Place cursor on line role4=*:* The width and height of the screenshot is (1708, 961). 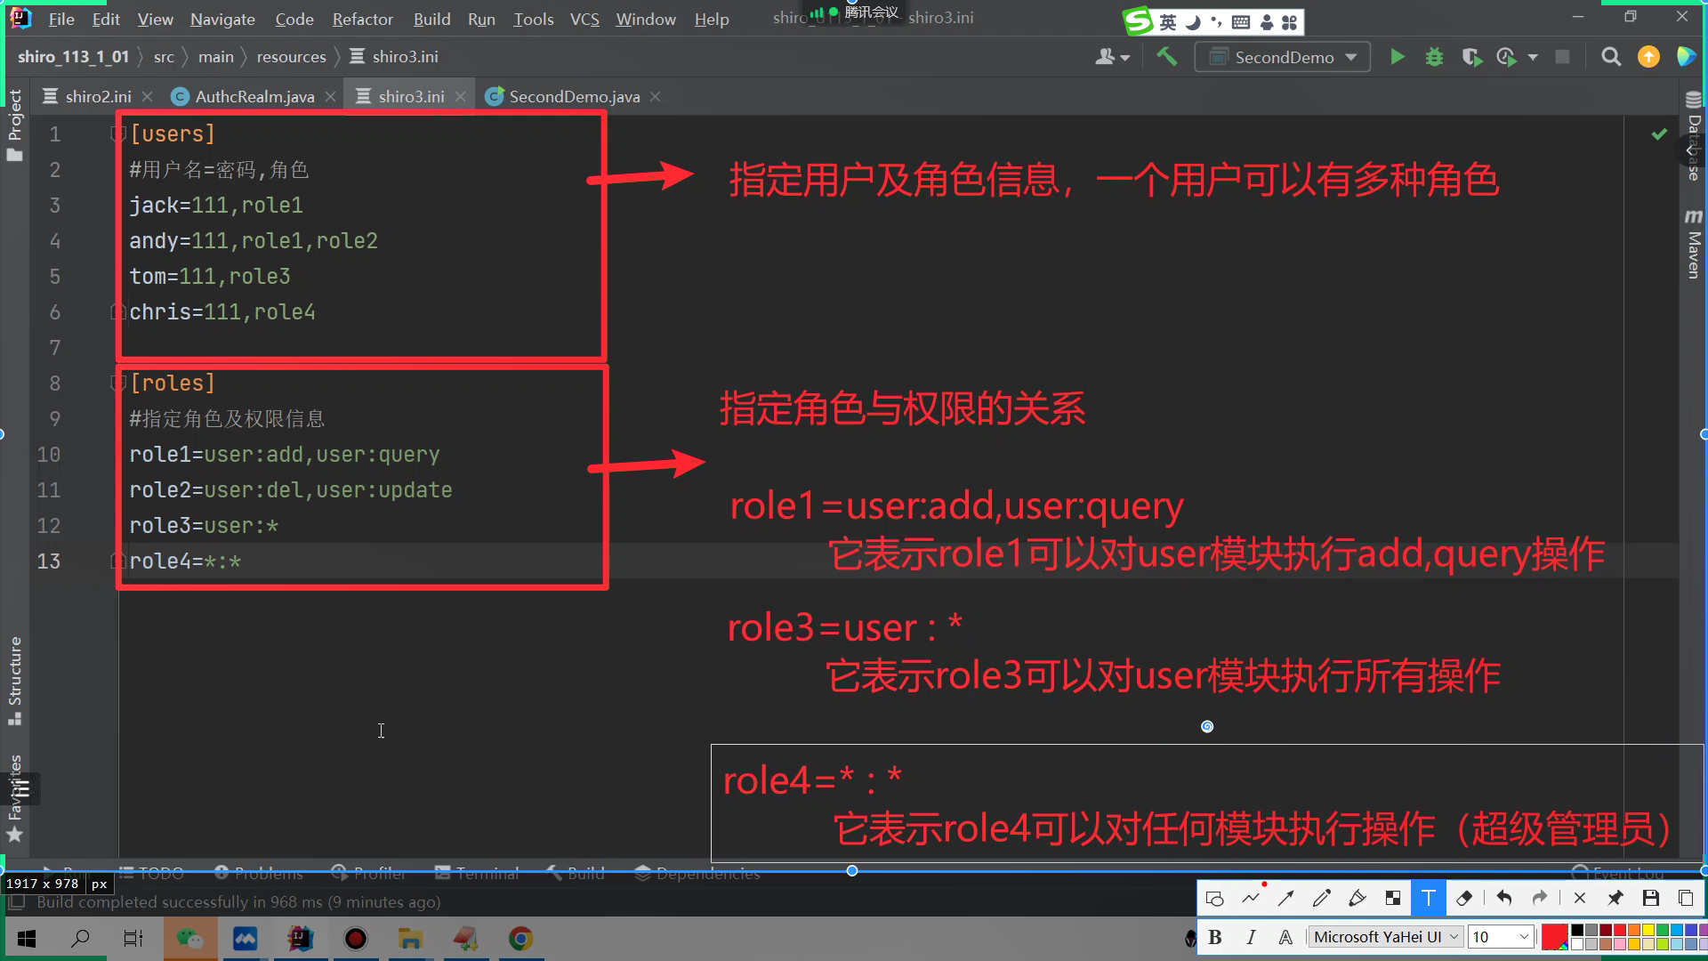185,561
